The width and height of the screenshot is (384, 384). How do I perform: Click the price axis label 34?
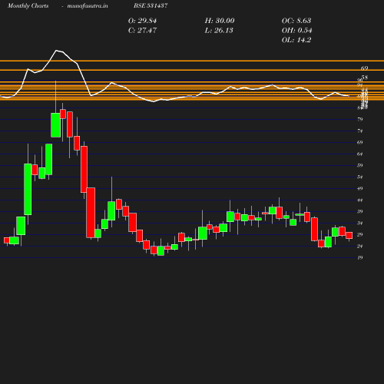click(360, 223)
